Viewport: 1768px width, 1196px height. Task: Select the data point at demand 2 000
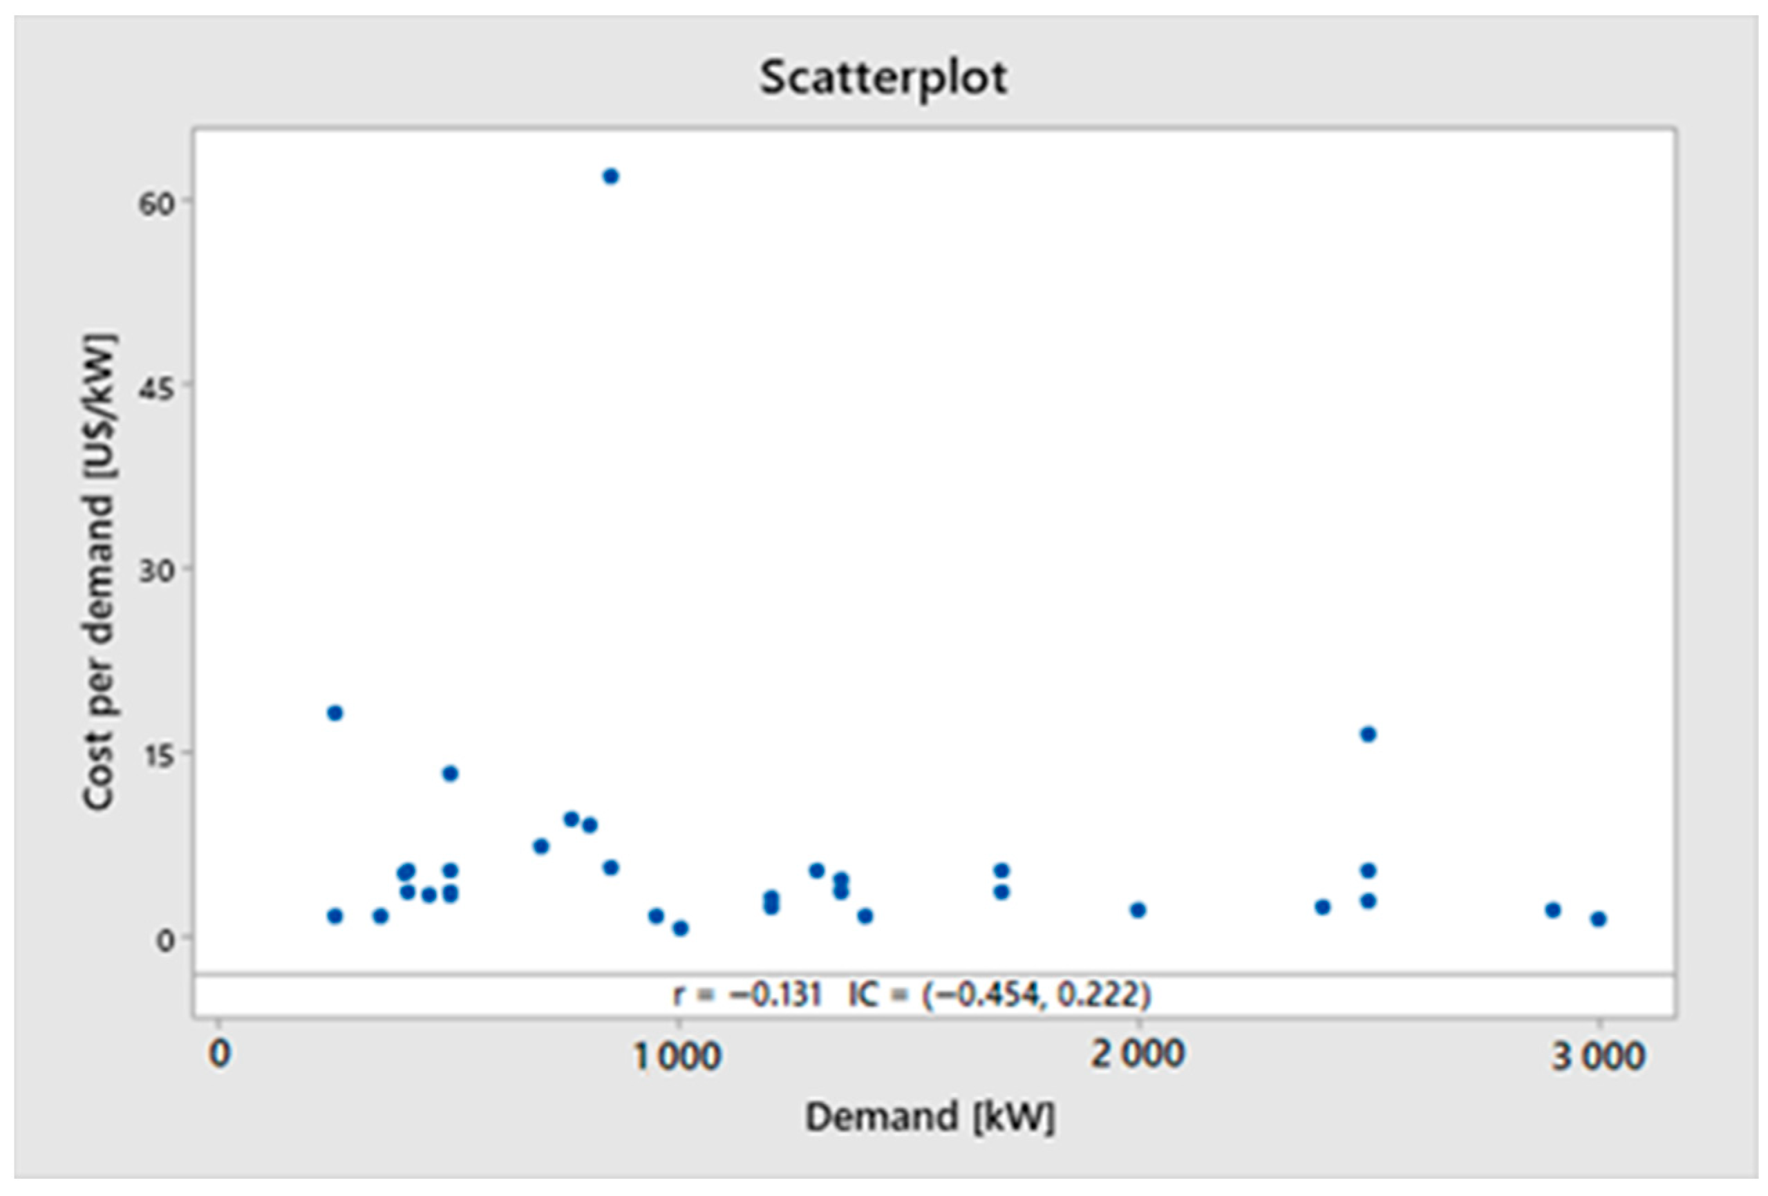pos(1138,910)
